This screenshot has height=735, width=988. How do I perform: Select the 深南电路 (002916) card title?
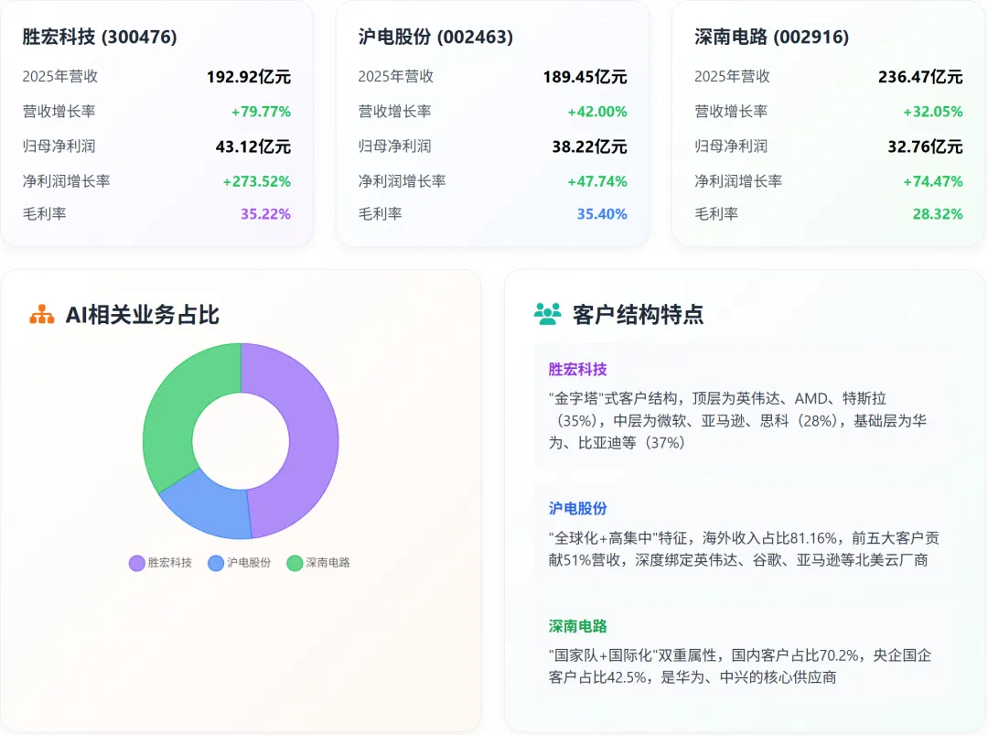772,37
